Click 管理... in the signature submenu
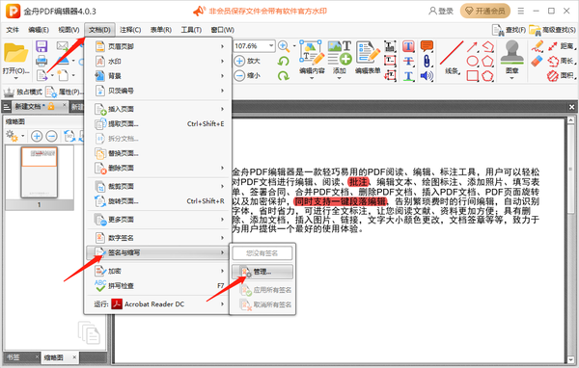This screenshot has width=579, height=368. [262, 272]
